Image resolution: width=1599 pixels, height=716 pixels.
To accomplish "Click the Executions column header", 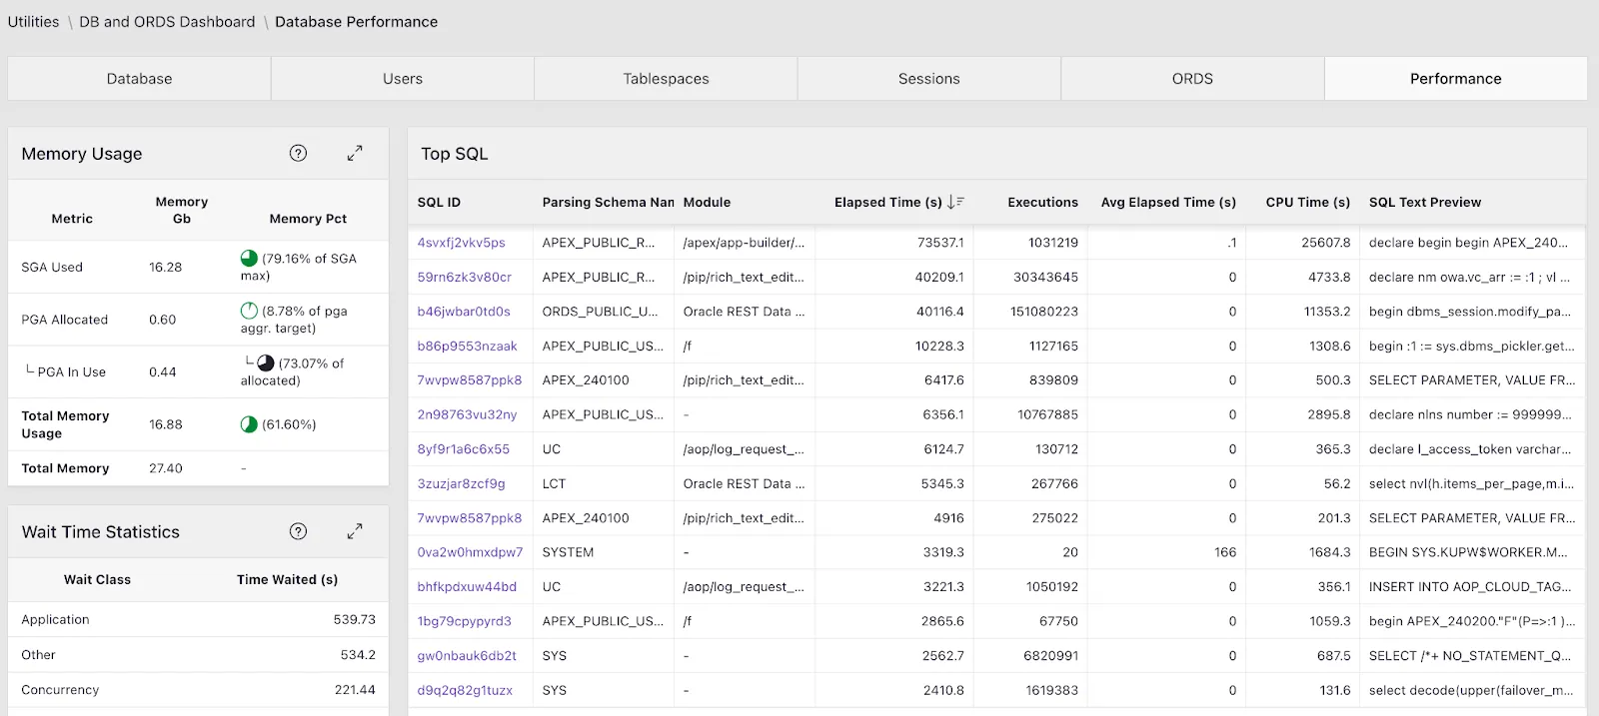I will (1042, 202).
